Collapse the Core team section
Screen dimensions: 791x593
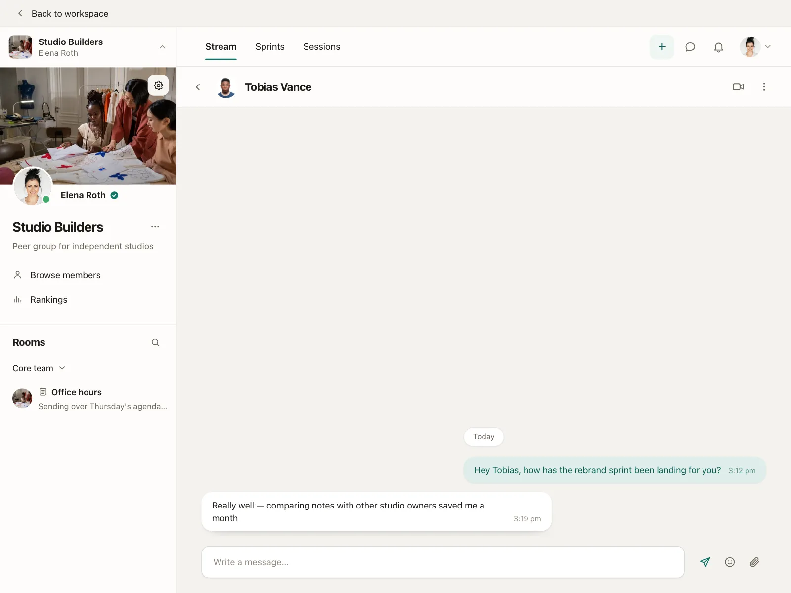pos(39,368)
